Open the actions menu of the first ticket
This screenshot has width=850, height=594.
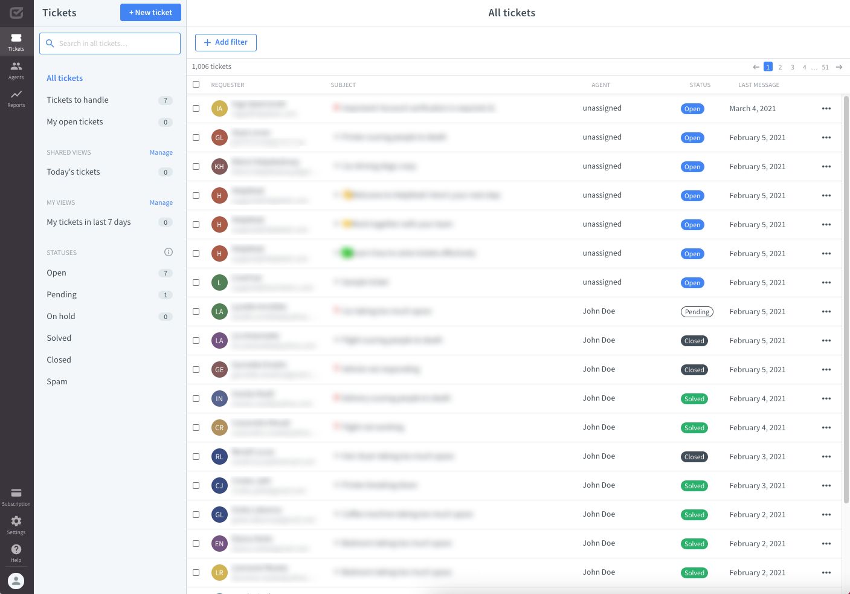pos(826,108)
